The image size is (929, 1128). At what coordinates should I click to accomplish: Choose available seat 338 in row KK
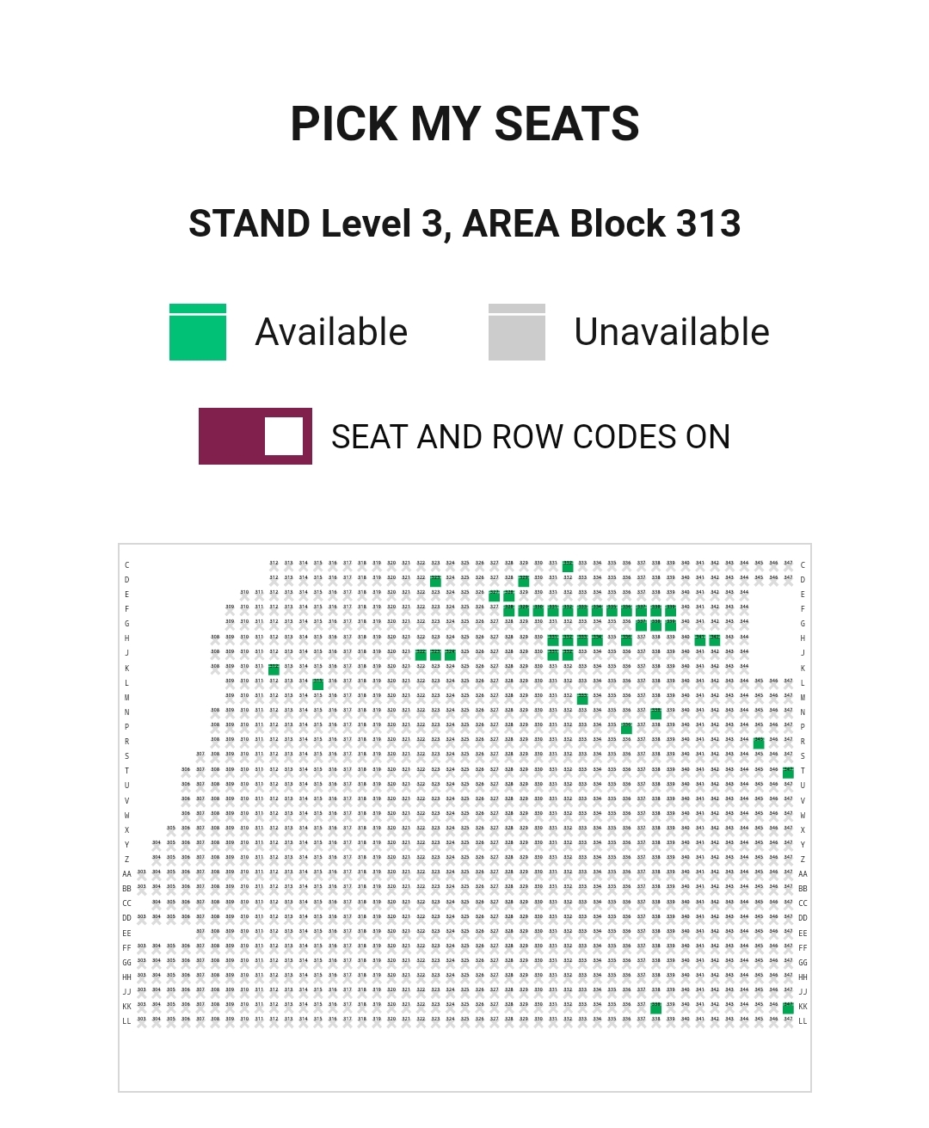pyautogui.click(x=655, y=1008)
